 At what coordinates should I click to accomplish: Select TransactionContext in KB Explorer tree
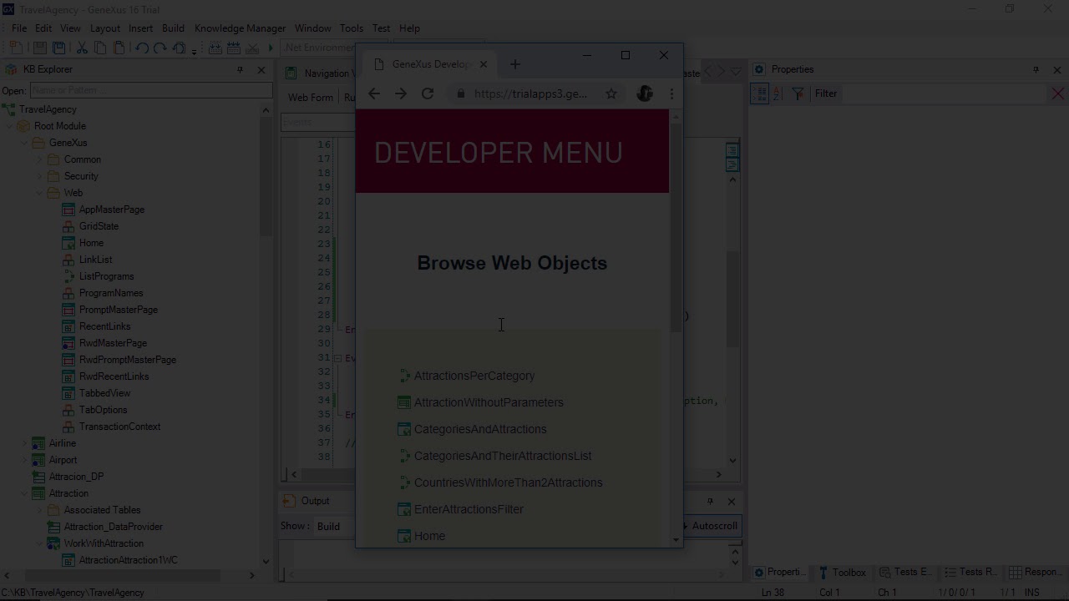[x=119, y=427]
